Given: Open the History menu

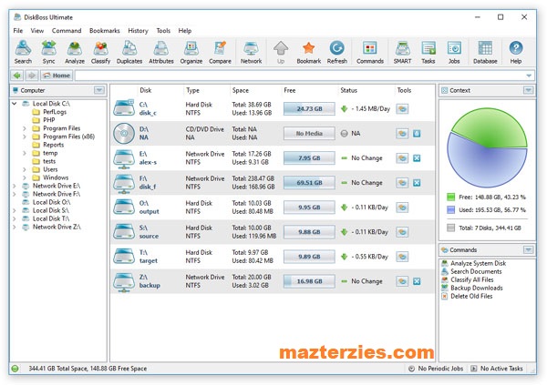Looking at the screenshot, I should click(138, 31).
